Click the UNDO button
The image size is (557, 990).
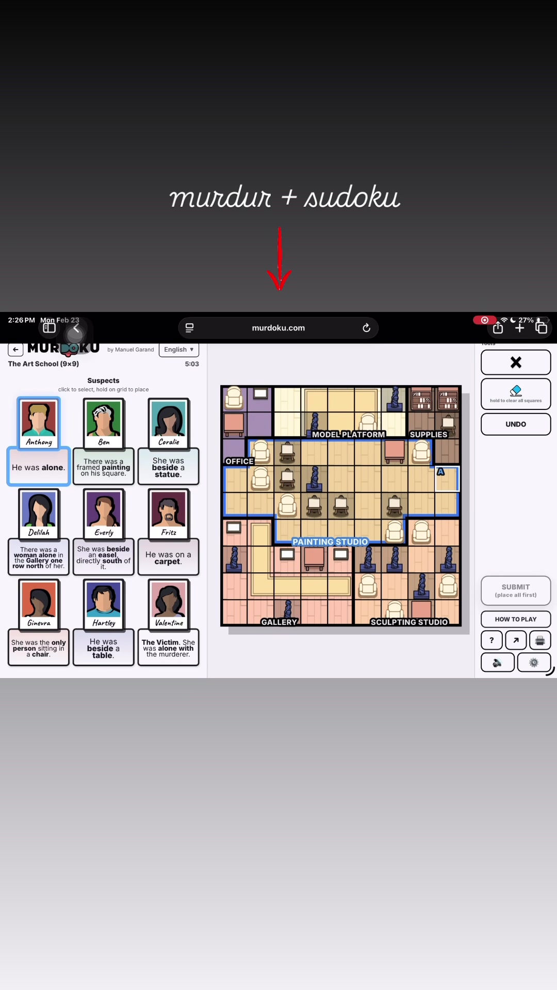click(x=516, y=424)
